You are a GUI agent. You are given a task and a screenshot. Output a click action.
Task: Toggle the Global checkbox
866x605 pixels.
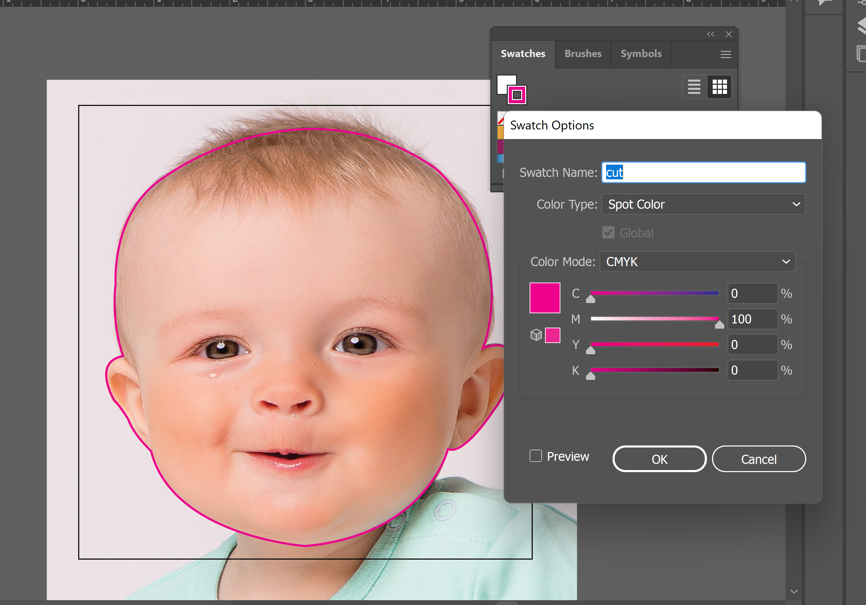click(x=609, y=233)
